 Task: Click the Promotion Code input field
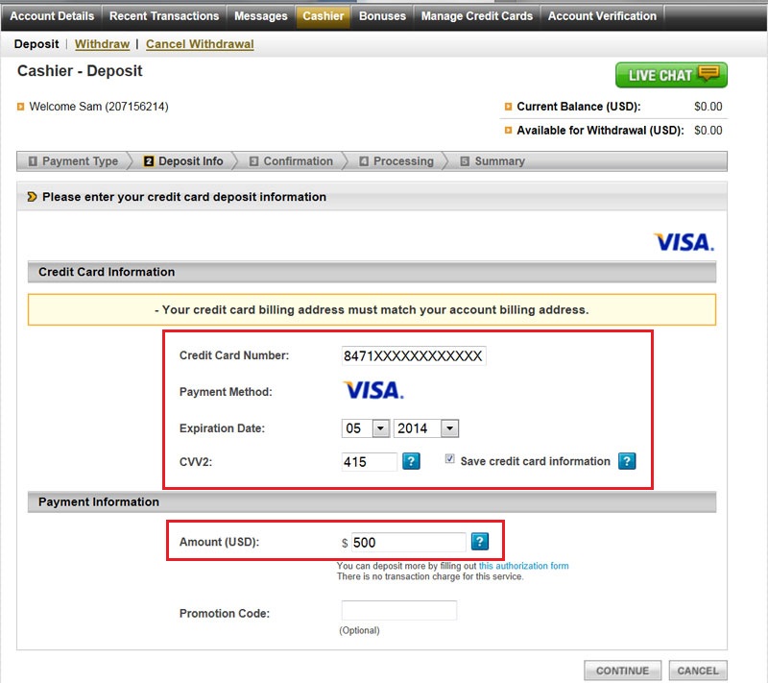399,612
